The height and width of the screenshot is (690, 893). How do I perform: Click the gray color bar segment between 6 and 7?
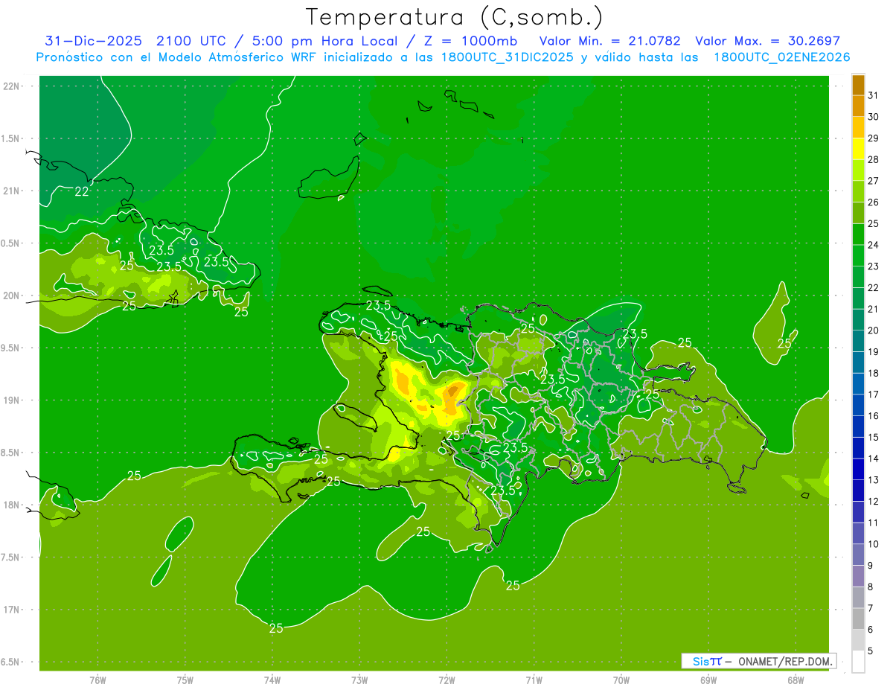click(x=858, y=619)
